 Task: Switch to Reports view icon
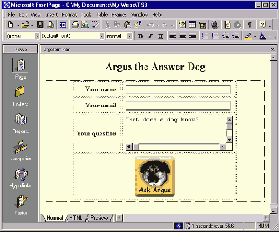tap(20, 119)
